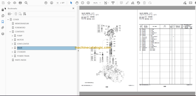Share link to the document icon

click(x=185, y=3)
